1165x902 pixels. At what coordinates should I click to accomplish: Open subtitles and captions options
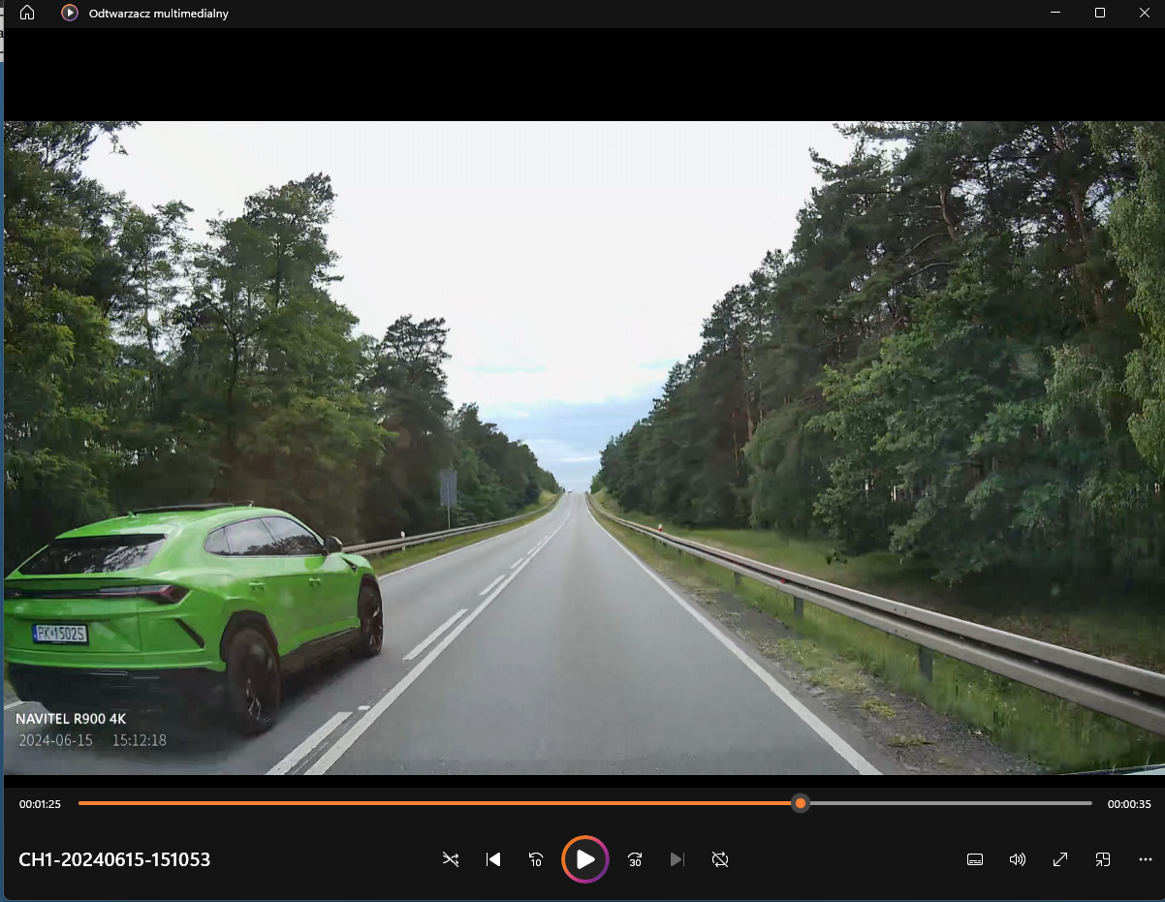975,859
